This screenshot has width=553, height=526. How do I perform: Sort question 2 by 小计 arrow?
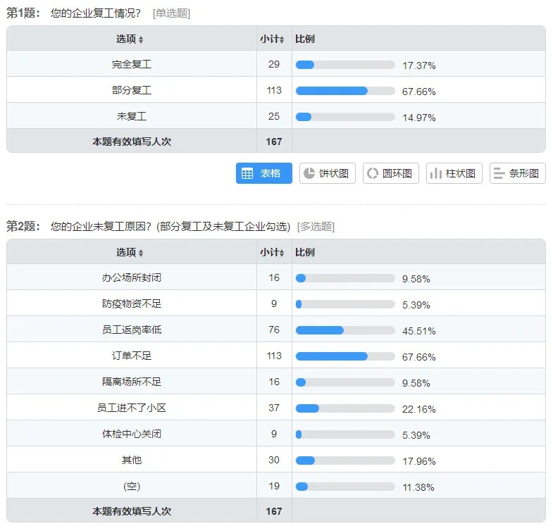tap(282, 253)
